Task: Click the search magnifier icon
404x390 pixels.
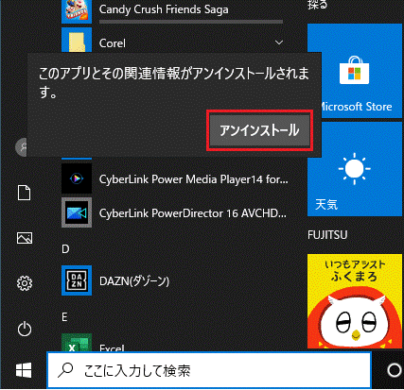Action: (x=66, y=370)
